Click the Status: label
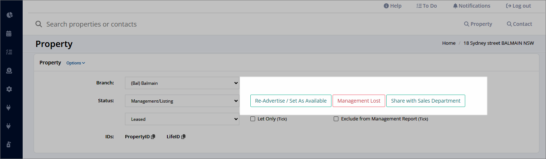This screenshot has height=159, width=546. click(106, 100)
